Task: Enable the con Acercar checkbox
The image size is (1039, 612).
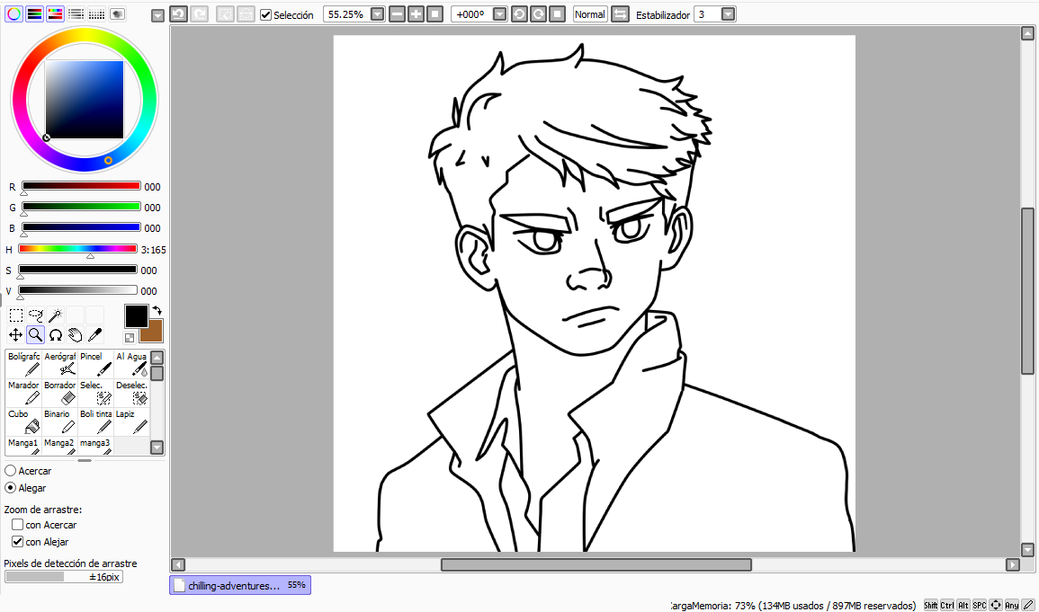Action: (x=18, y=524)
